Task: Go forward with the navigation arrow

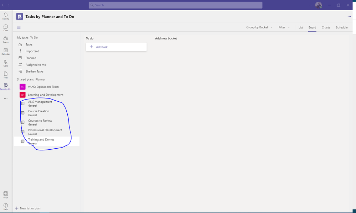Action: (x=9, y=5)
